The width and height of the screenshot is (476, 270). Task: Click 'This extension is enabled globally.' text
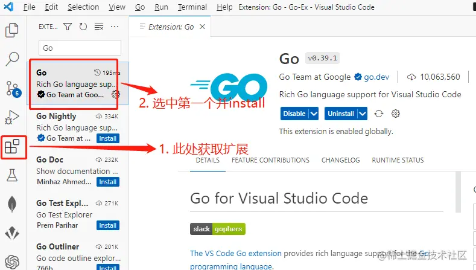click(336, 131)
